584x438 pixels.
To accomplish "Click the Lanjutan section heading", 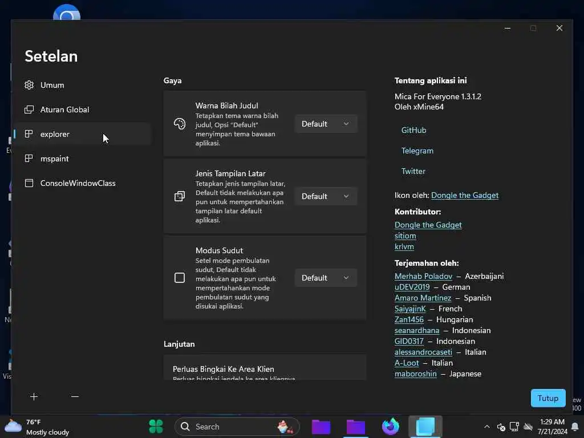I will (x=179, y=344).
